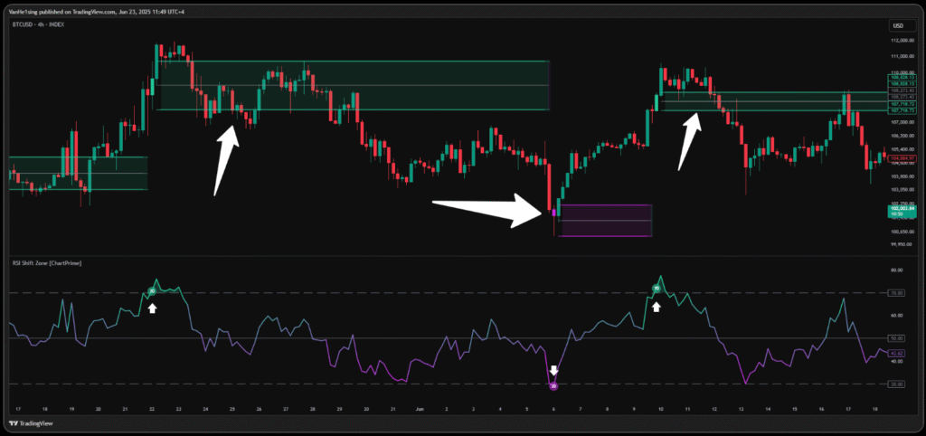
Task: Click small white down arrow above purple RSI marker
Action: click(x=553, y=371)
